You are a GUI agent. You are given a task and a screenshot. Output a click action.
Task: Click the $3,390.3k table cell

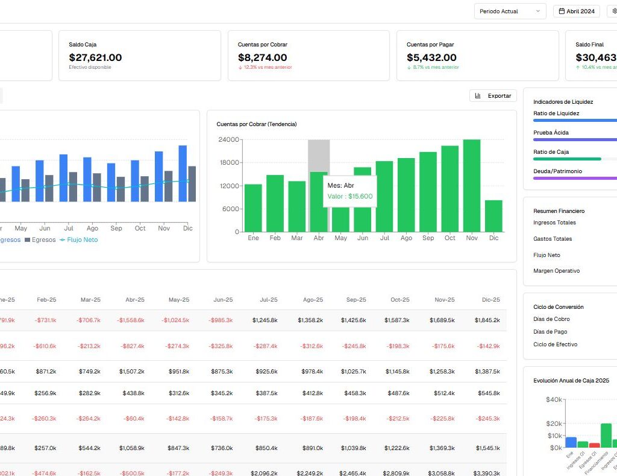[x=486, y=473]
